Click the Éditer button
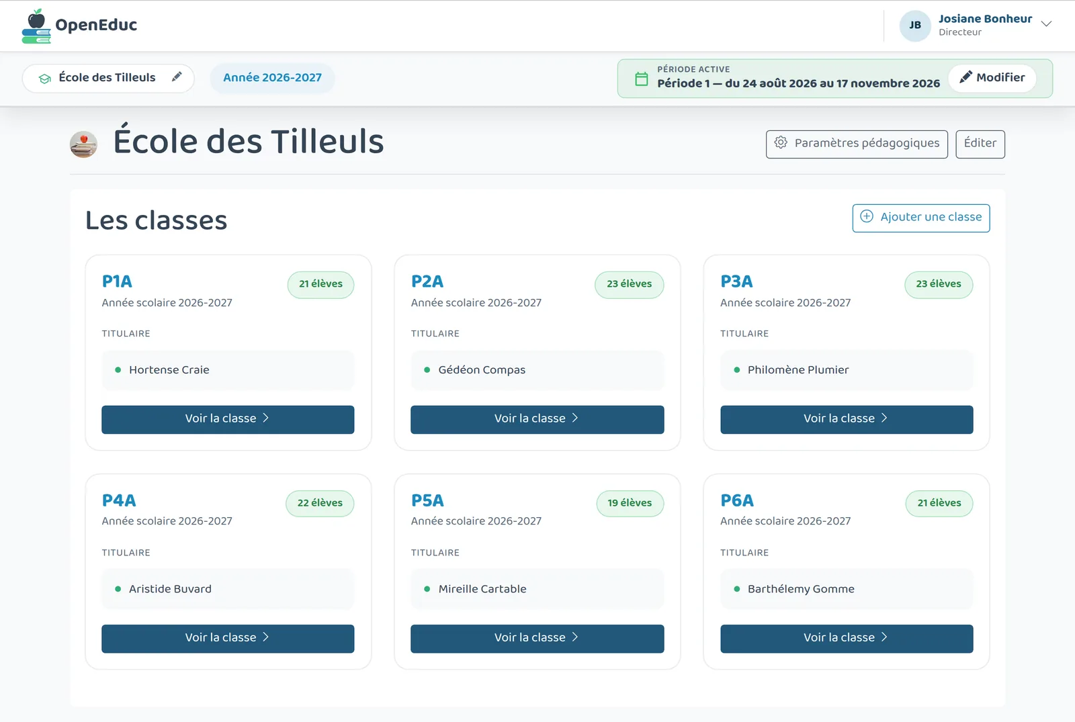This screenshot has width=1075, height=722. coord(980,144)
